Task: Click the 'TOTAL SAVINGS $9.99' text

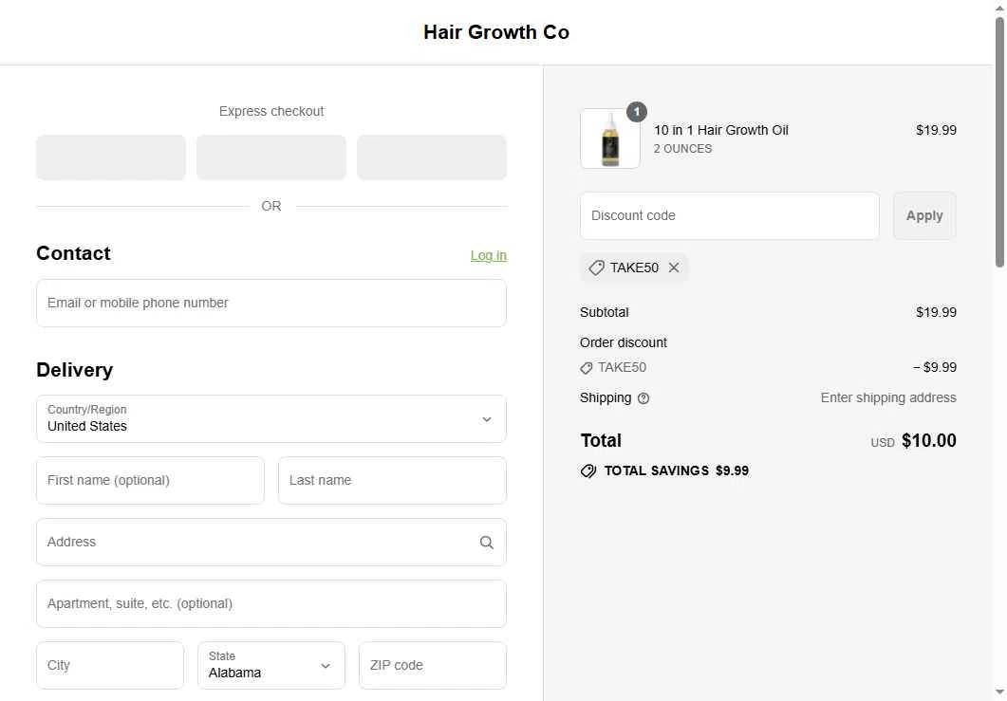Action: click(677, 471)
